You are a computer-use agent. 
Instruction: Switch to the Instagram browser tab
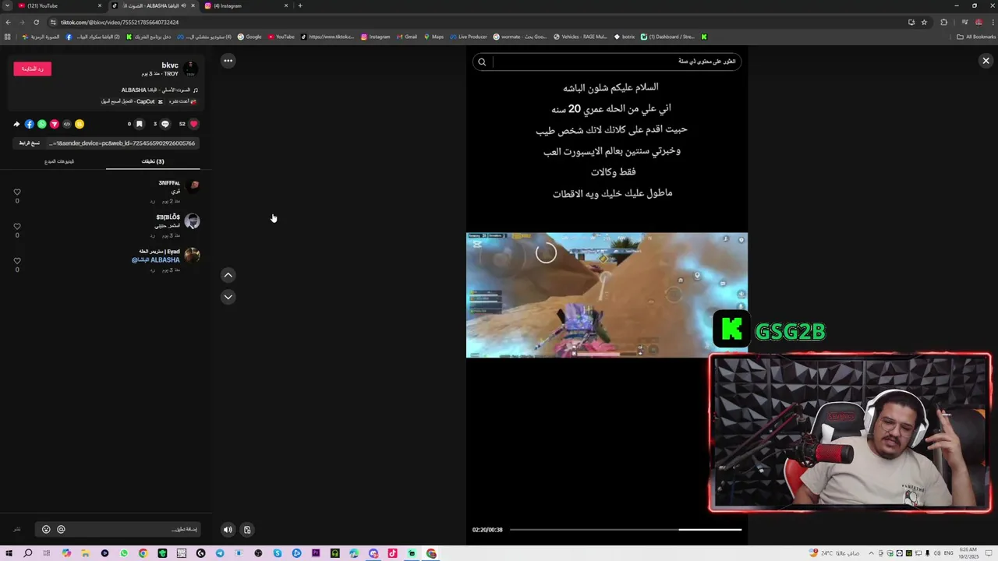pyautogui.click(x=246, y=5)
